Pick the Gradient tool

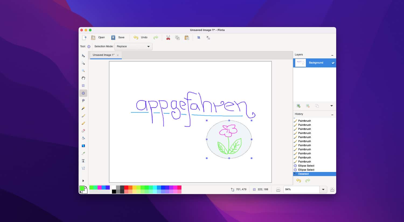[83, 146]
